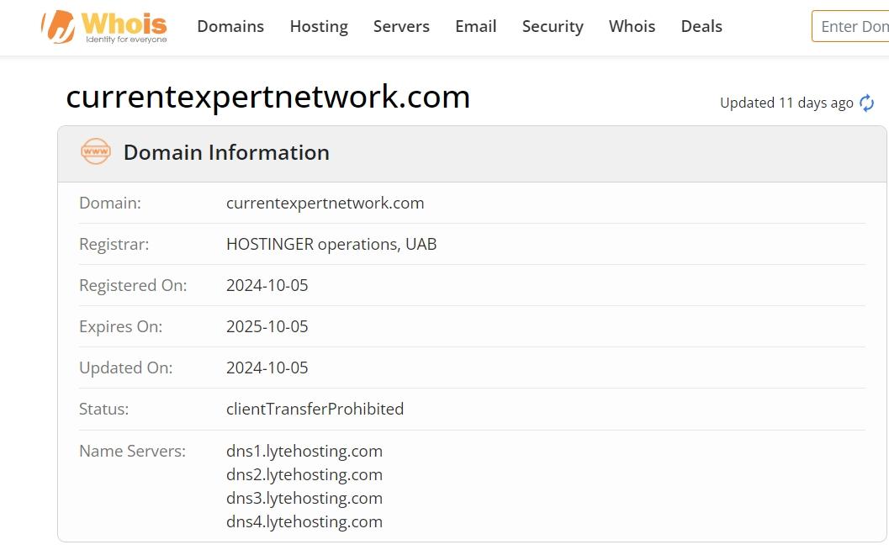Click the 'Registrar:' field label
The height and width of the screenshot is (550, 889).
coord(114,245)
